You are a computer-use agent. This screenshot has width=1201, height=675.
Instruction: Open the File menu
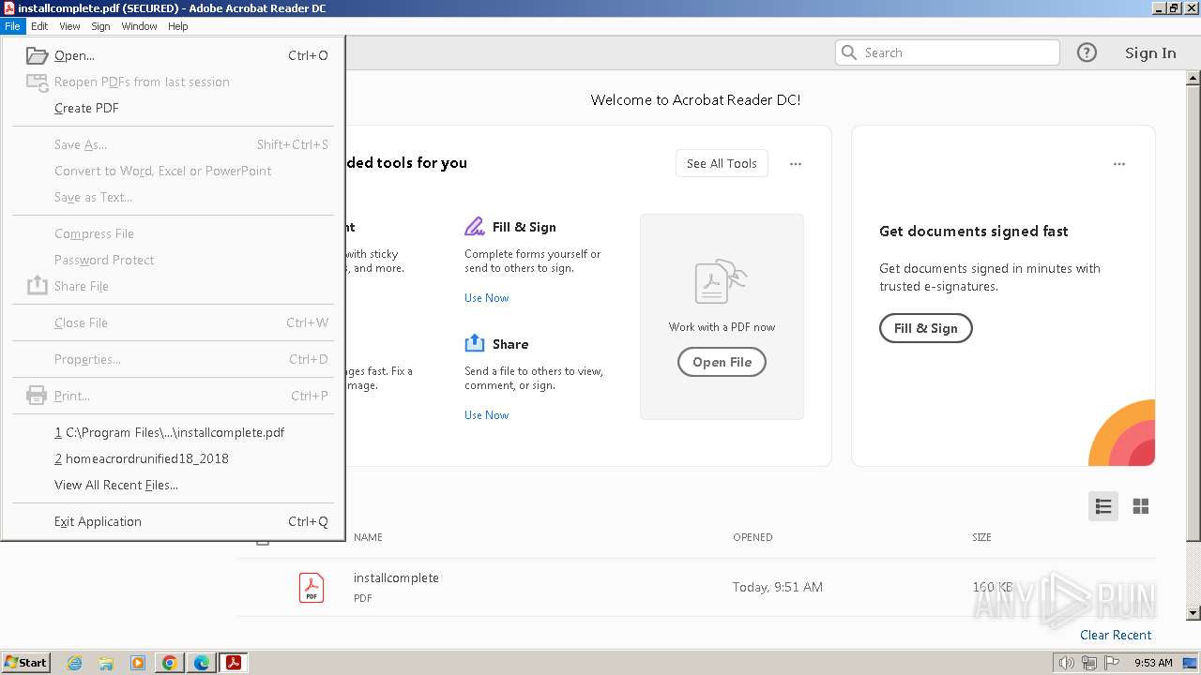[x=12, y=26]
